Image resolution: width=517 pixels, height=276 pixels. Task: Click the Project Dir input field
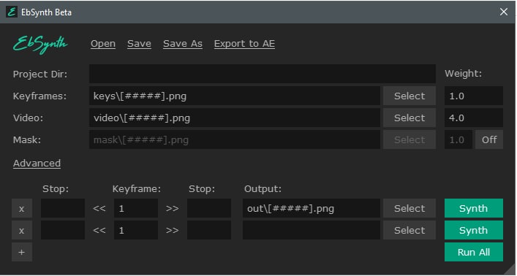tap(263, 74)
